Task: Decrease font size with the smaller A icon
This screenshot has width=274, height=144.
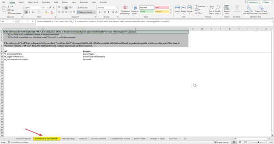Action: (54, 8)
